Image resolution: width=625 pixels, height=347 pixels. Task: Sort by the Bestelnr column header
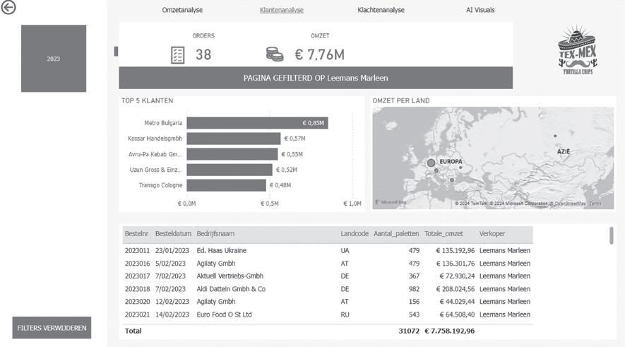click(x=136, y=234)
